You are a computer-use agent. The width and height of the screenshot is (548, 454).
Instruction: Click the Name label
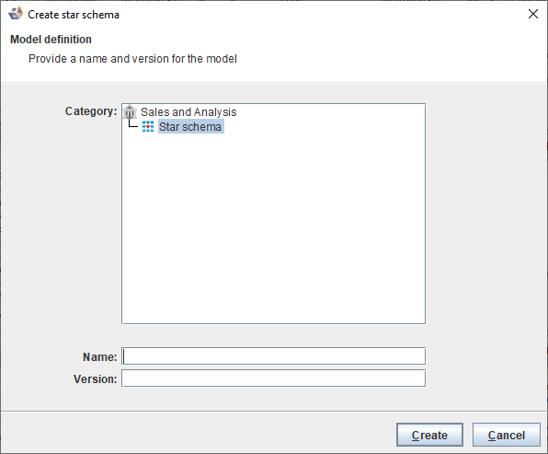click(x=99, y=356)
